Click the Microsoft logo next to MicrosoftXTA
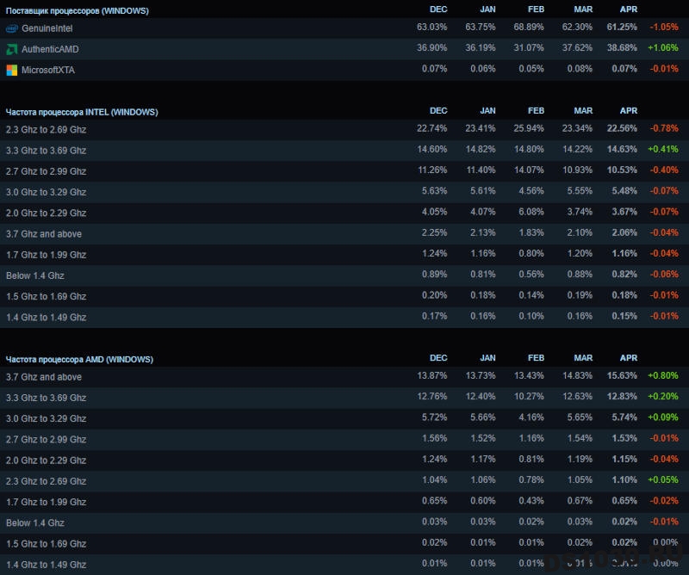Image resolution: width=689 pixels, height=575 pixels. coord(12,71)
